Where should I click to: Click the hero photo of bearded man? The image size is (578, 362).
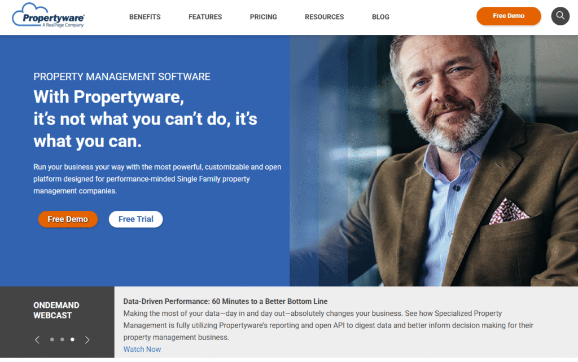(433, 161)
